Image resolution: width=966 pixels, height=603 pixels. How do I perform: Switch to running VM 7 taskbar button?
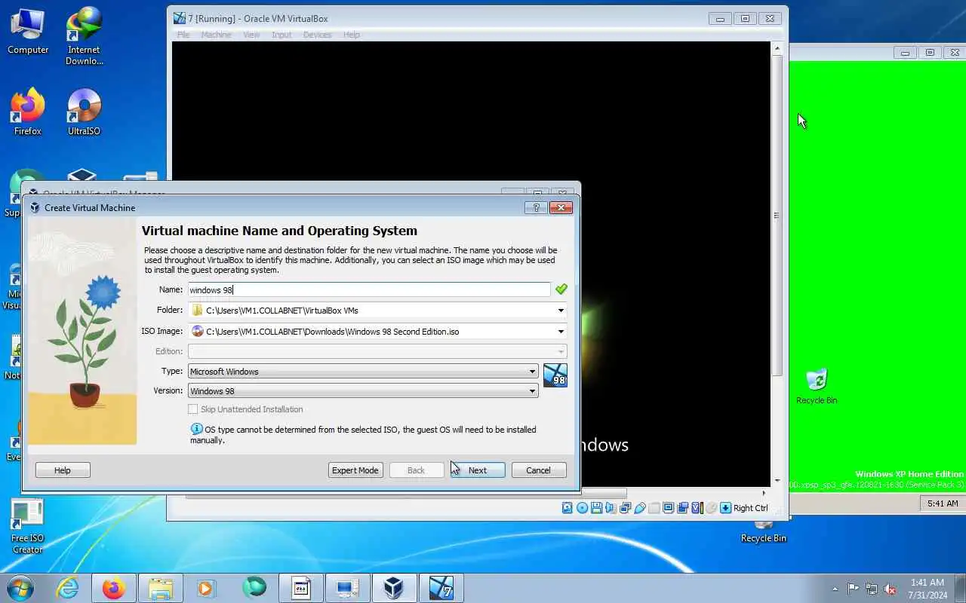pyautogui.click(x=441, y=588)
